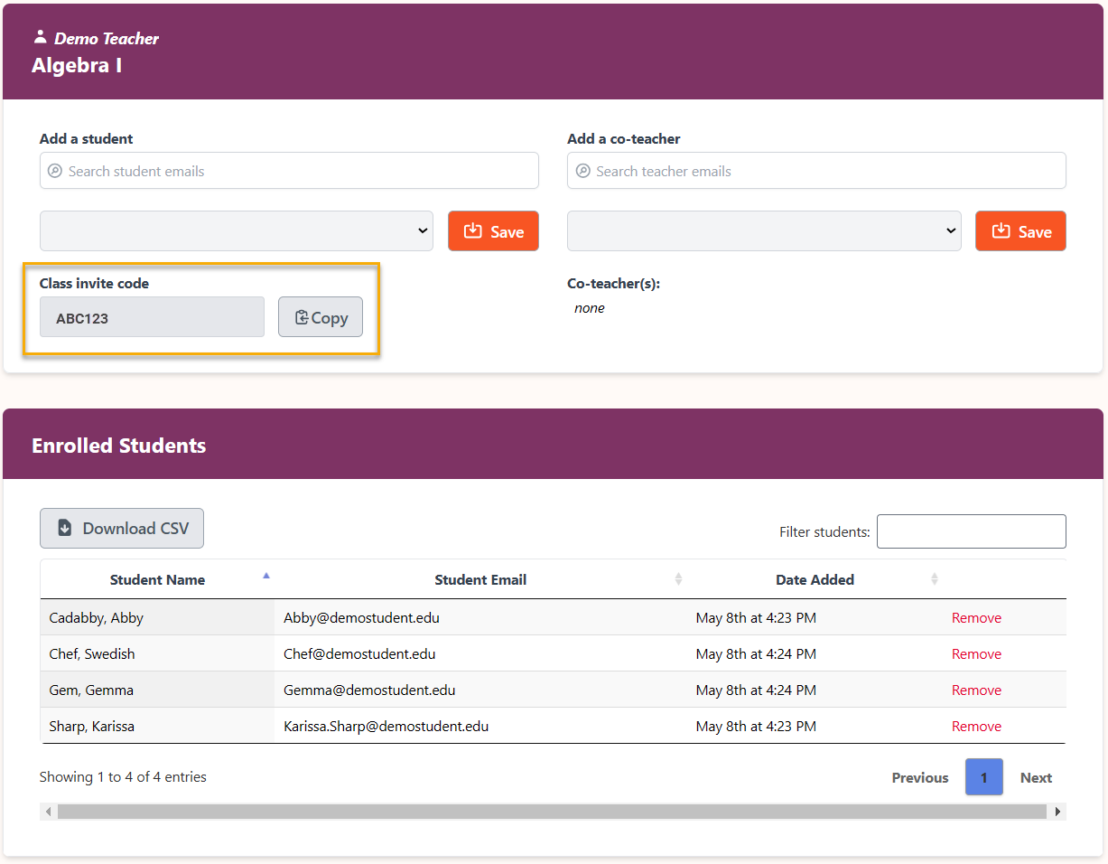Screen dimensions: 1108x864
Task: Go to the Previous page of entries
Action: tap(920, 777)
